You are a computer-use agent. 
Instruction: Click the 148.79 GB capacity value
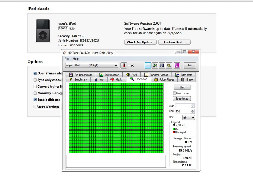[x=78, y=36]
